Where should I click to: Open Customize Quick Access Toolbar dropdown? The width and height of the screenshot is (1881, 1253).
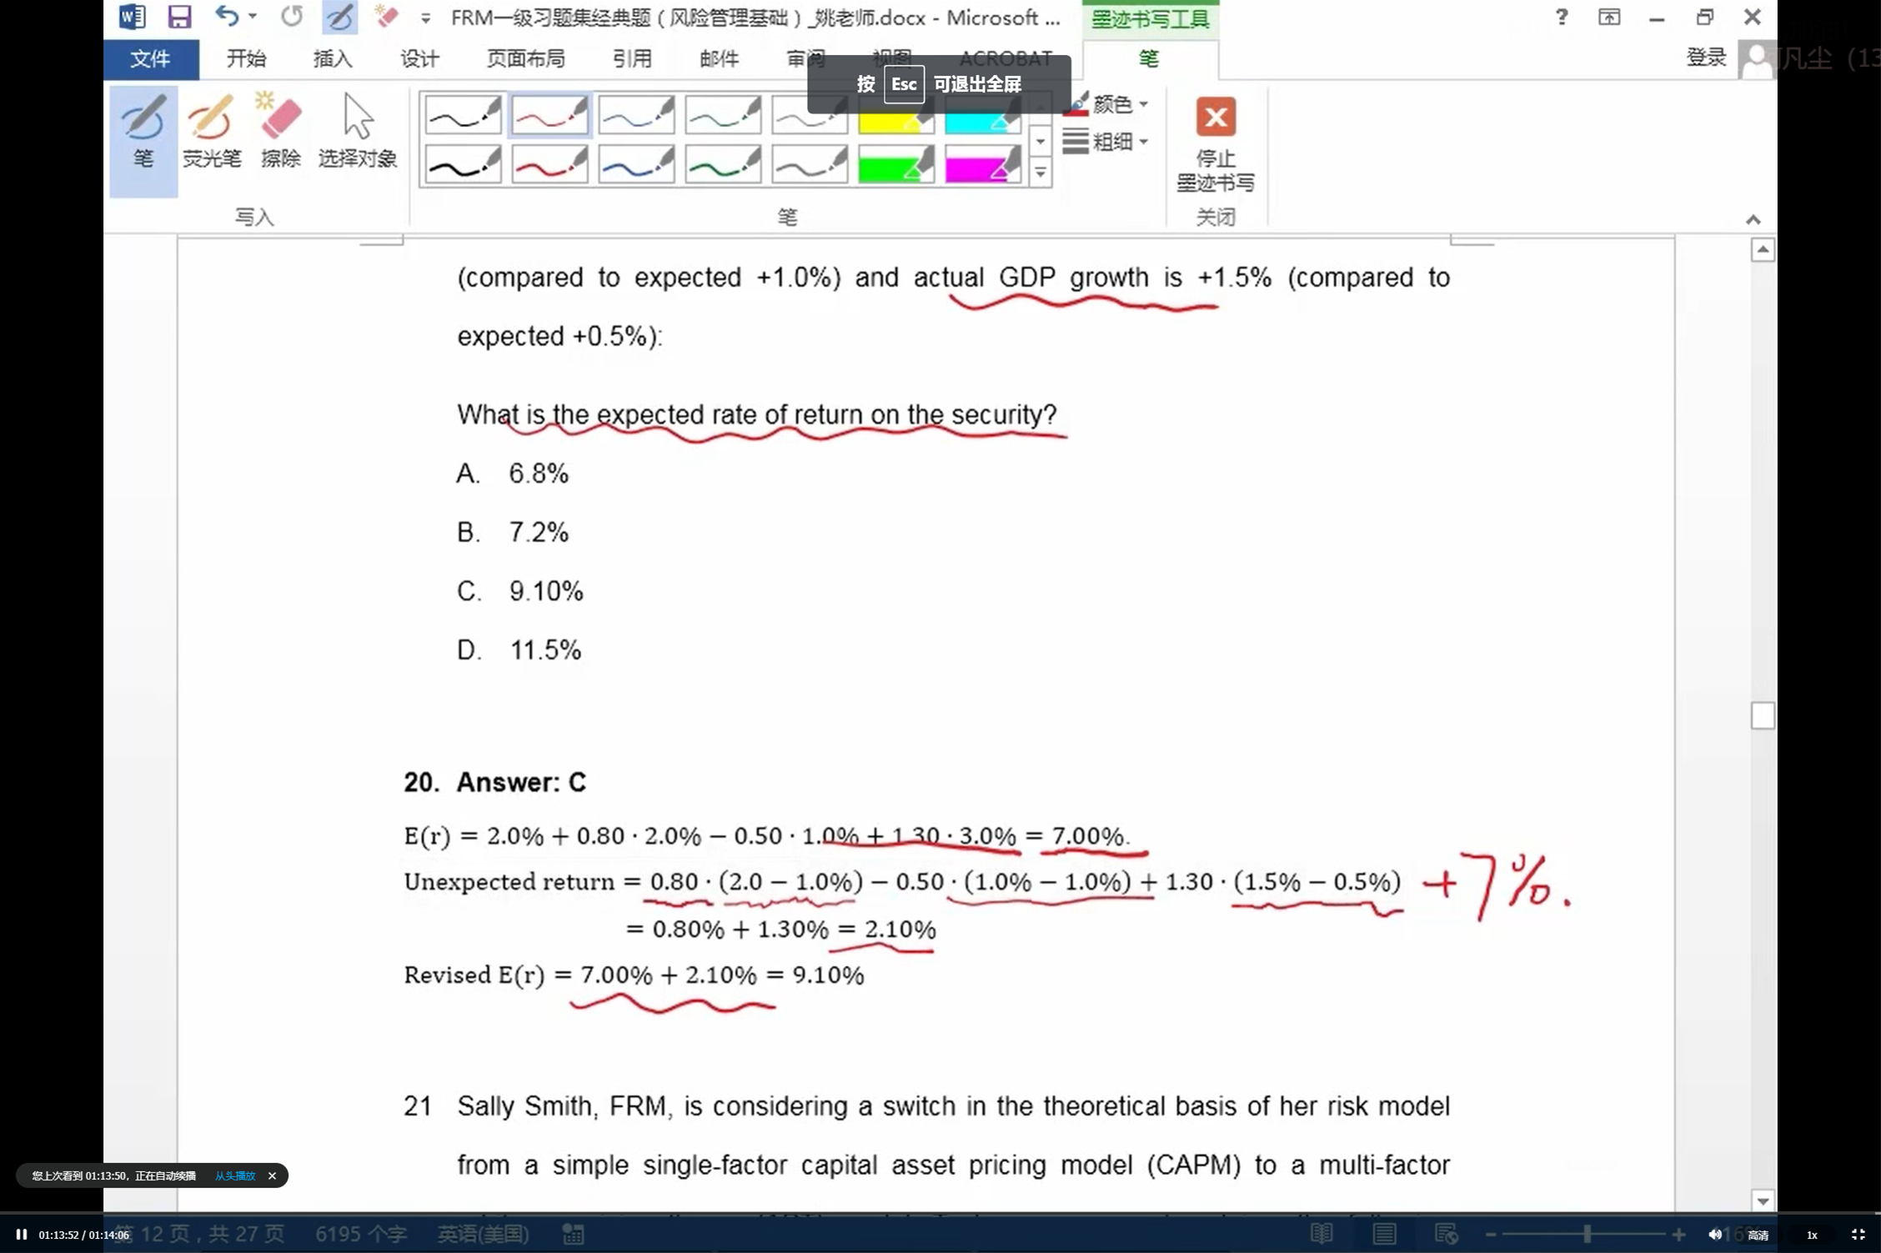pyautogui.click(x=425, y=18)
